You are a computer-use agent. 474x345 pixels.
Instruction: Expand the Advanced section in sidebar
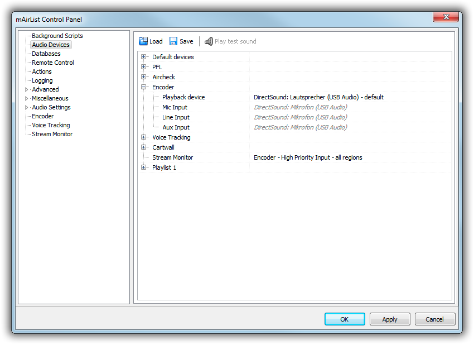tap(26, 89)
